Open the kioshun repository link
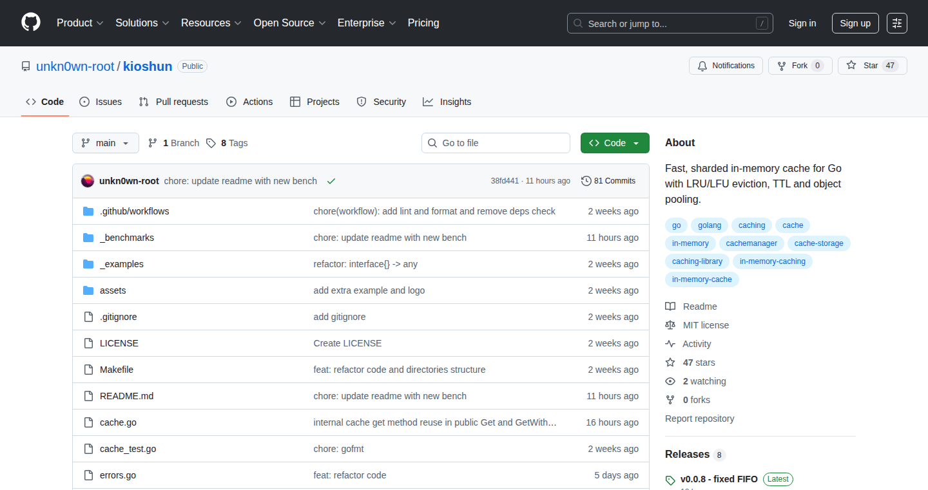This screenshot has height=490, width=928. click(x=148, y=66)
